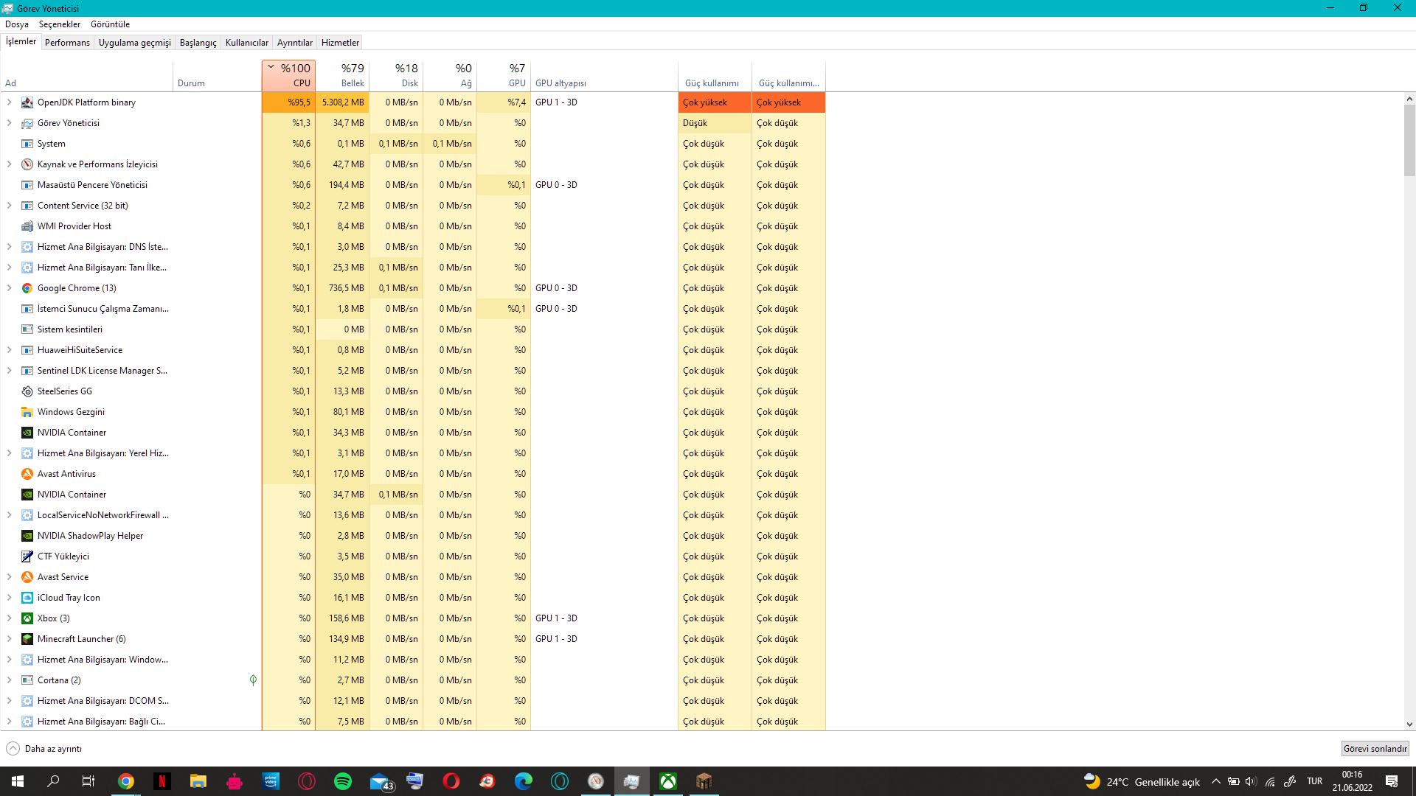Expand the Google Chrome process group

[10, 288]
